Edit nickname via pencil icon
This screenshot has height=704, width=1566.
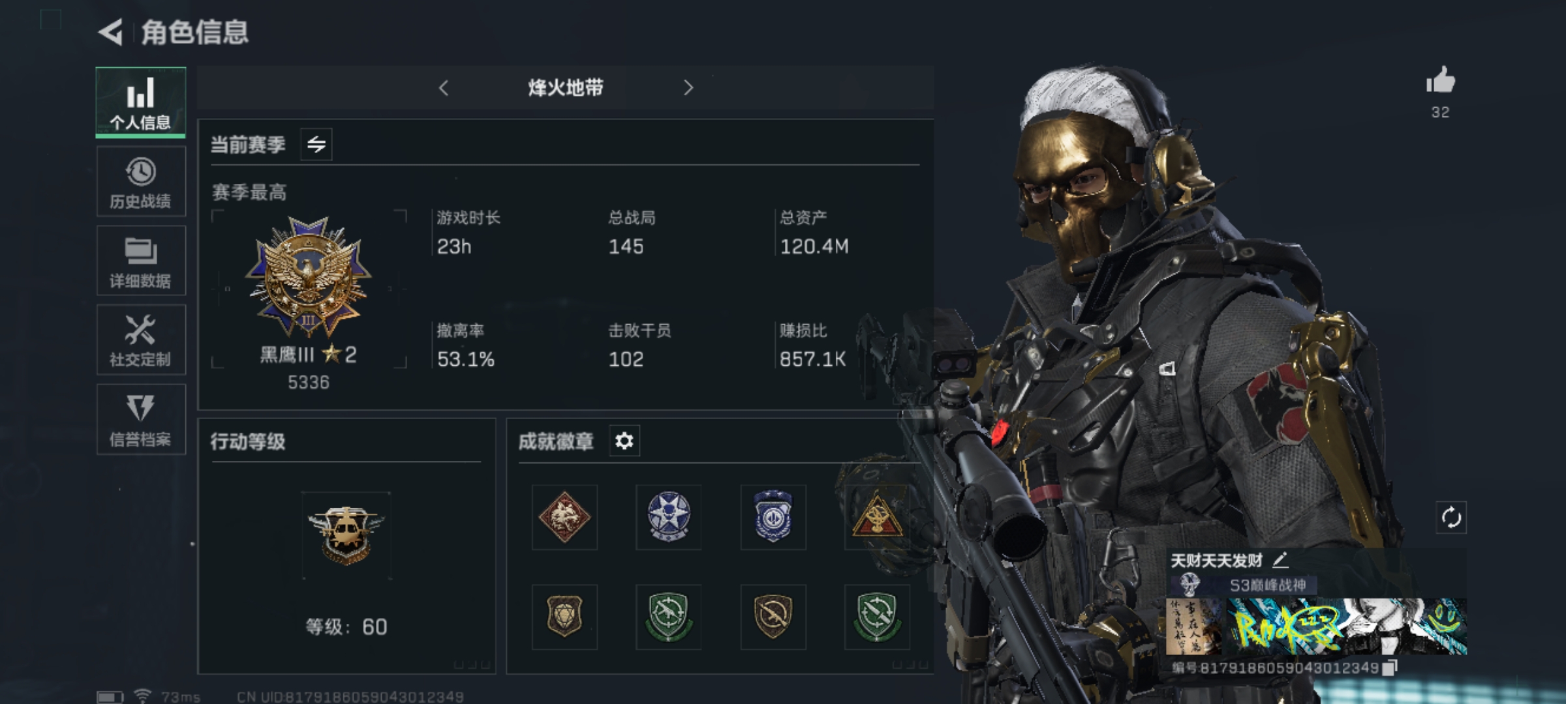[1280, 559]
